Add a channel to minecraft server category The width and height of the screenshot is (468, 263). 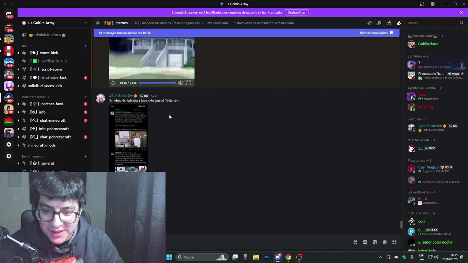[x=86, y=97]
